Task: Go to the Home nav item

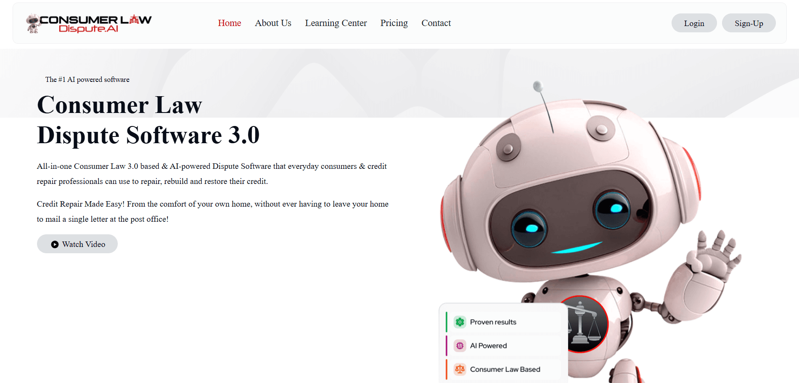Action: (x=229, y=23)
